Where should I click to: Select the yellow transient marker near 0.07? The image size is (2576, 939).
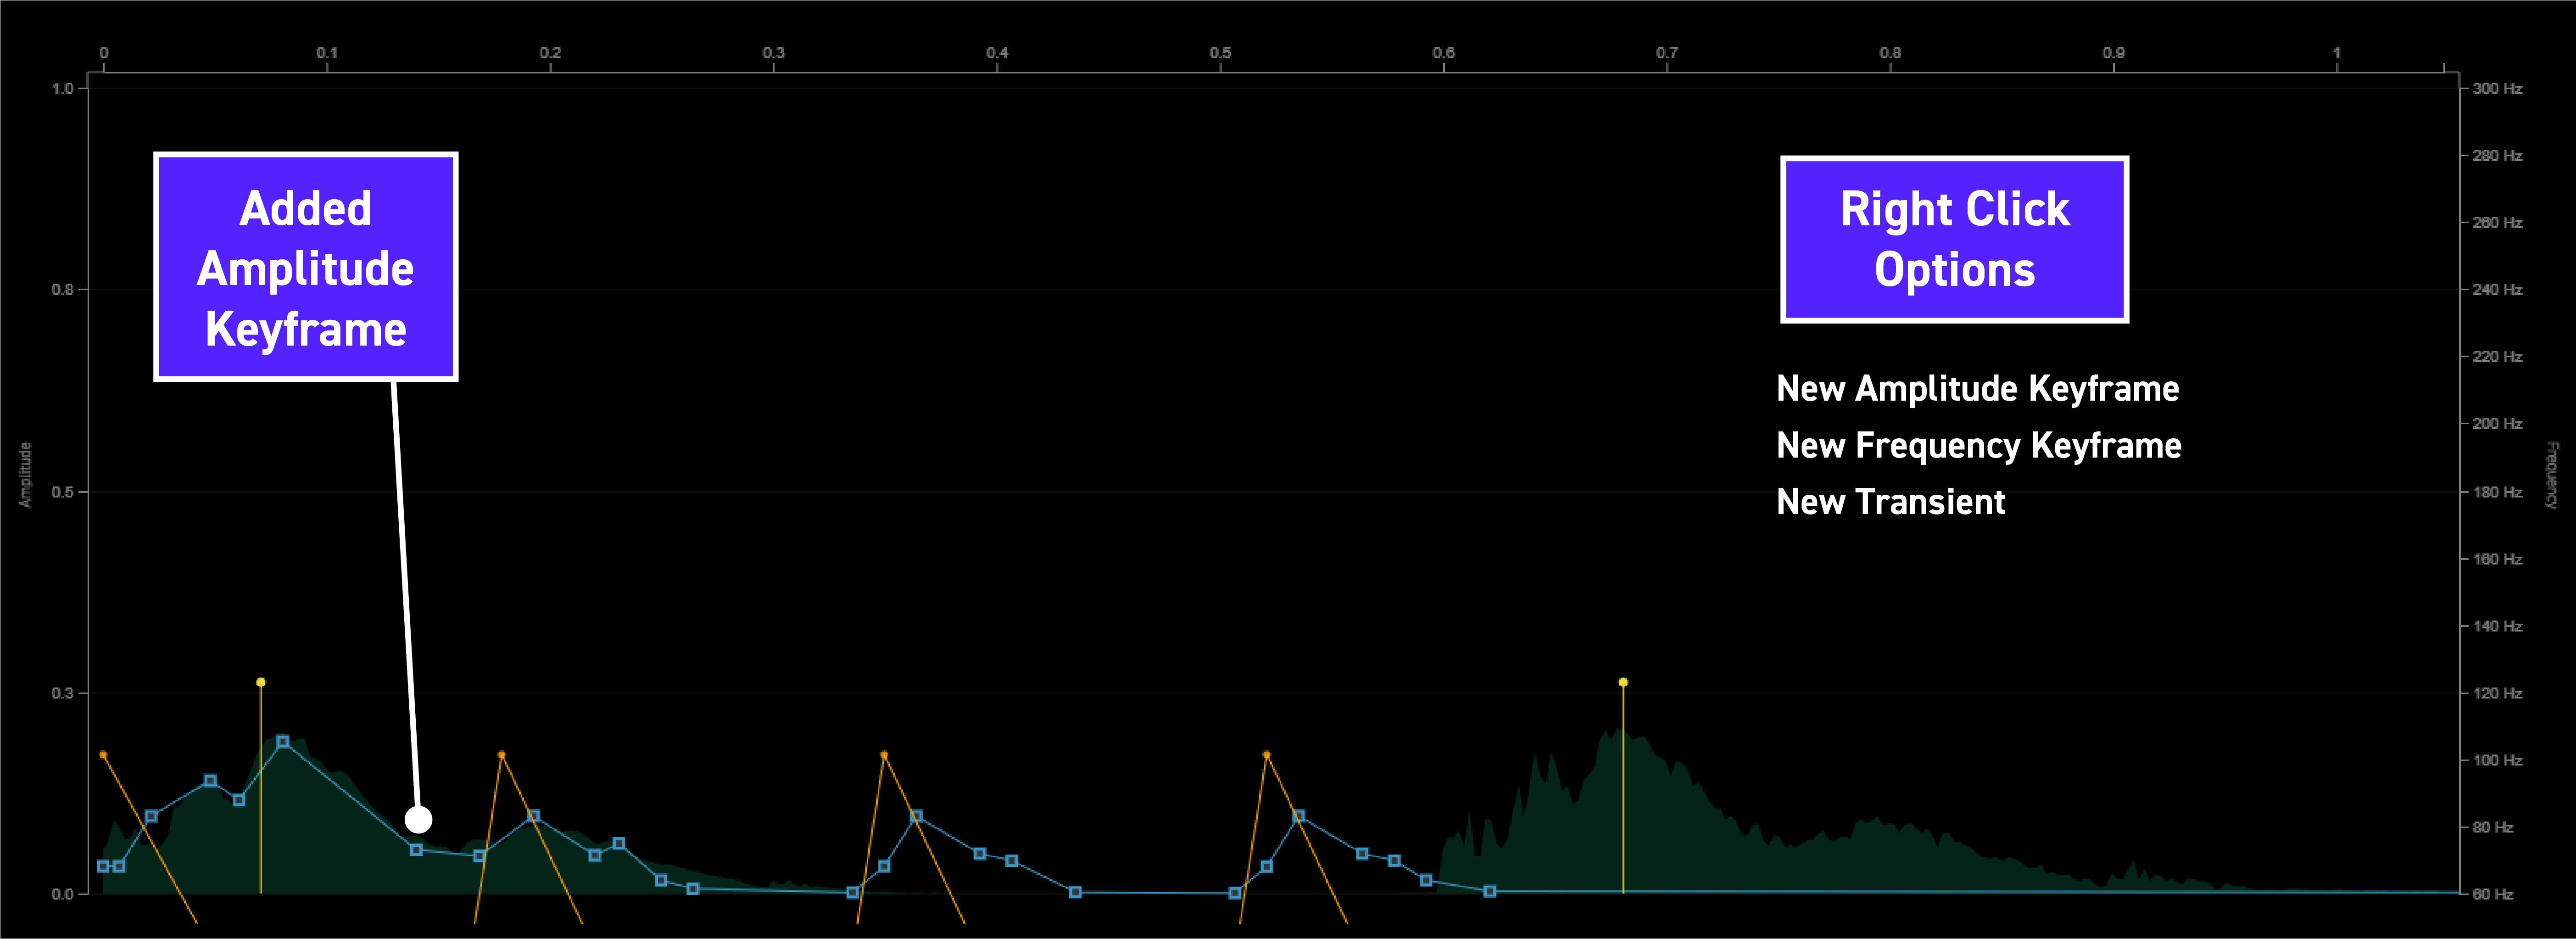(261, 682)
